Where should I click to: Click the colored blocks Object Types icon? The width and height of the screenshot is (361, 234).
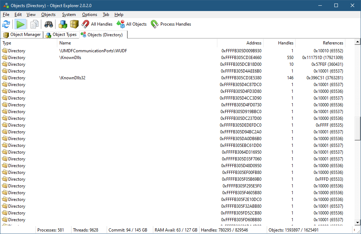(63, 24)
